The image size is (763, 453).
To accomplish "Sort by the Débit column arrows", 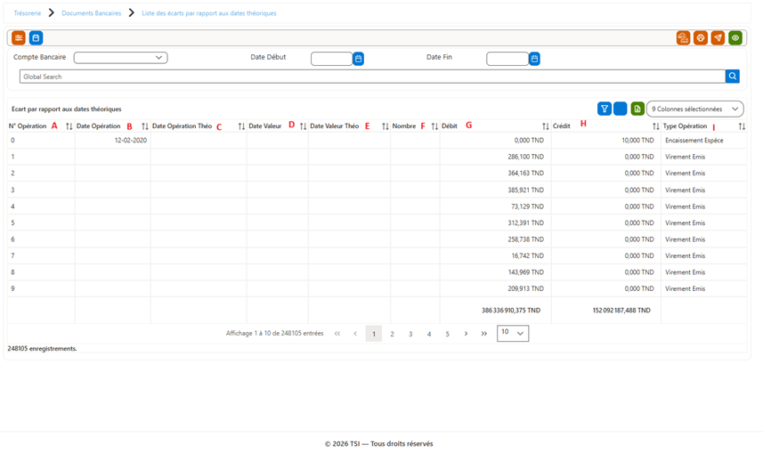I will (546, 126).
